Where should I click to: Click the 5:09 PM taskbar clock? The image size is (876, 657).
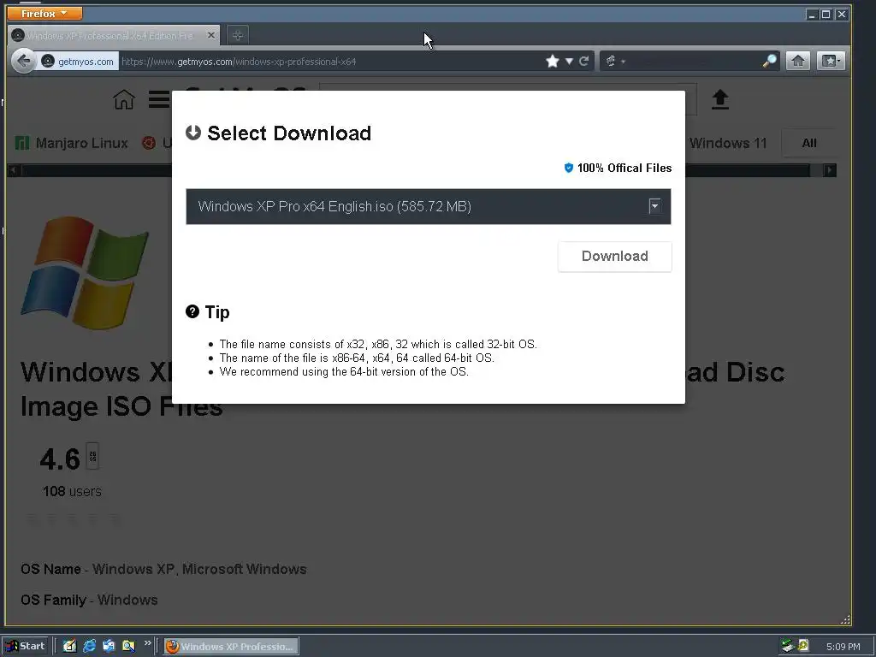tap(843, 647)
